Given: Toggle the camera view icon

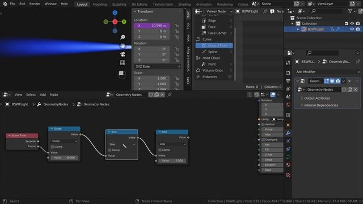Looking at the screenshot, I should click(x=123, y=54).
